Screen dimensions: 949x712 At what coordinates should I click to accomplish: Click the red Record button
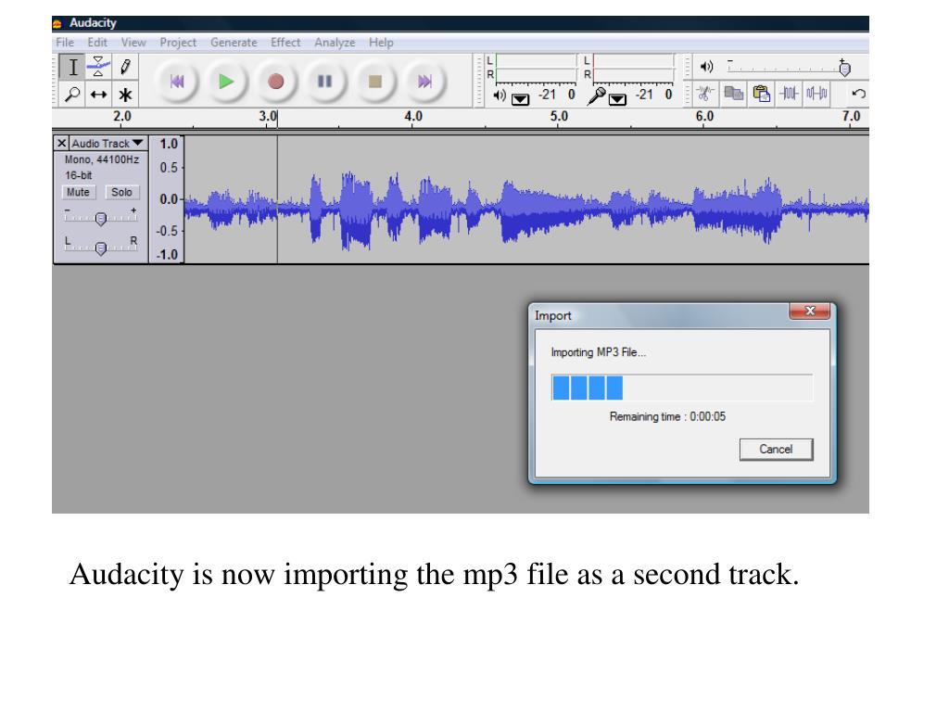click(x=275, y=82)
